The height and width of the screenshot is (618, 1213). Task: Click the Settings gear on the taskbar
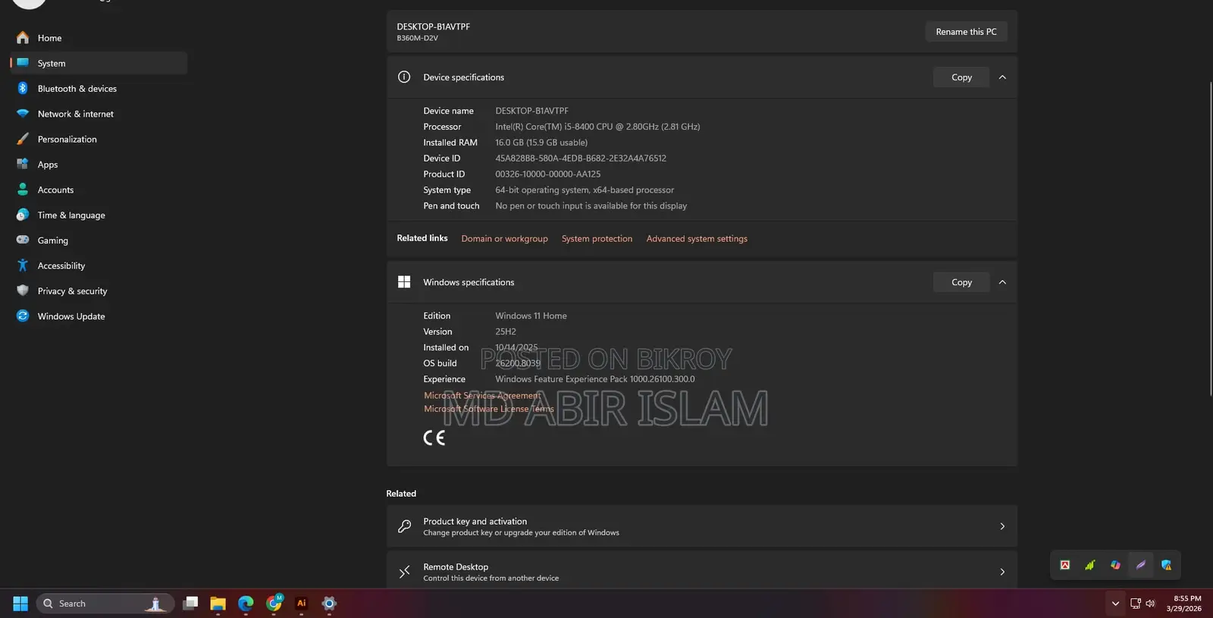coord(329,604)
